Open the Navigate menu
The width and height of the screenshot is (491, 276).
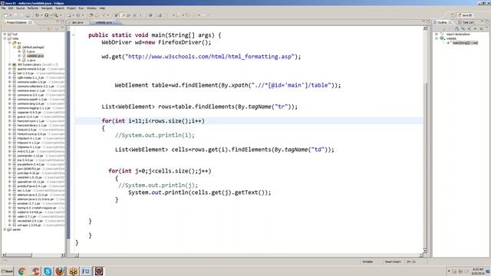[x=47, y=8]
